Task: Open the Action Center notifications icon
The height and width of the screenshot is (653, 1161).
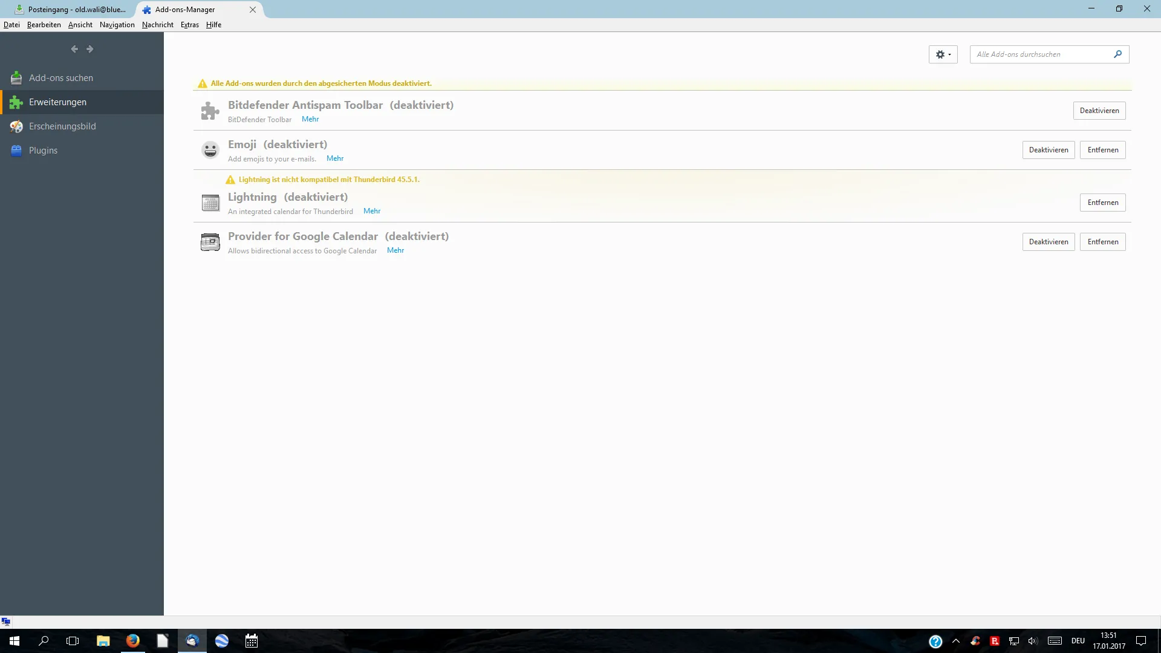Action: click(1141, 641)
